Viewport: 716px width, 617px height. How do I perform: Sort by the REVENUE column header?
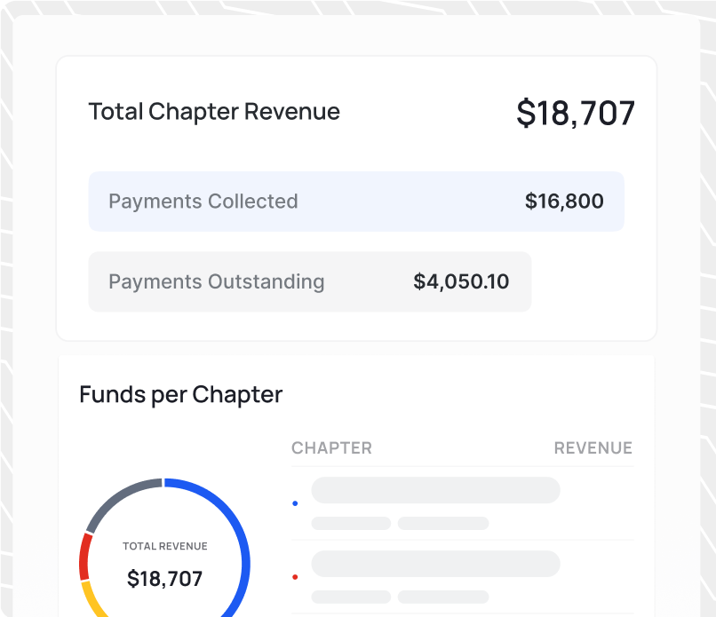coord(593,448)
